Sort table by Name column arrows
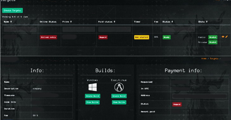The height and width of the screenshot is (120, 231). (x=11, y=22)
